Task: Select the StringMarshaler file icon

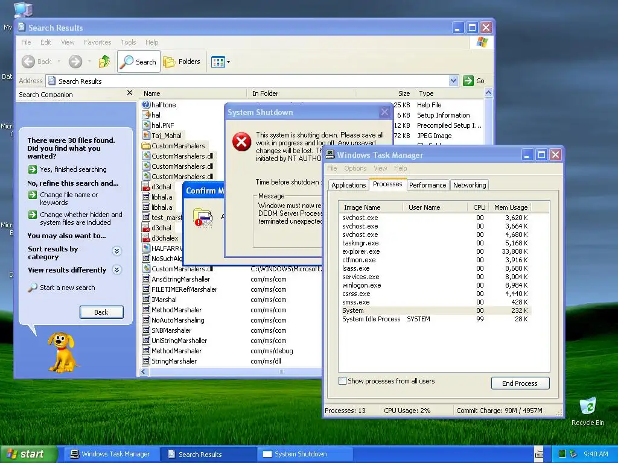Action: (146, 361)
